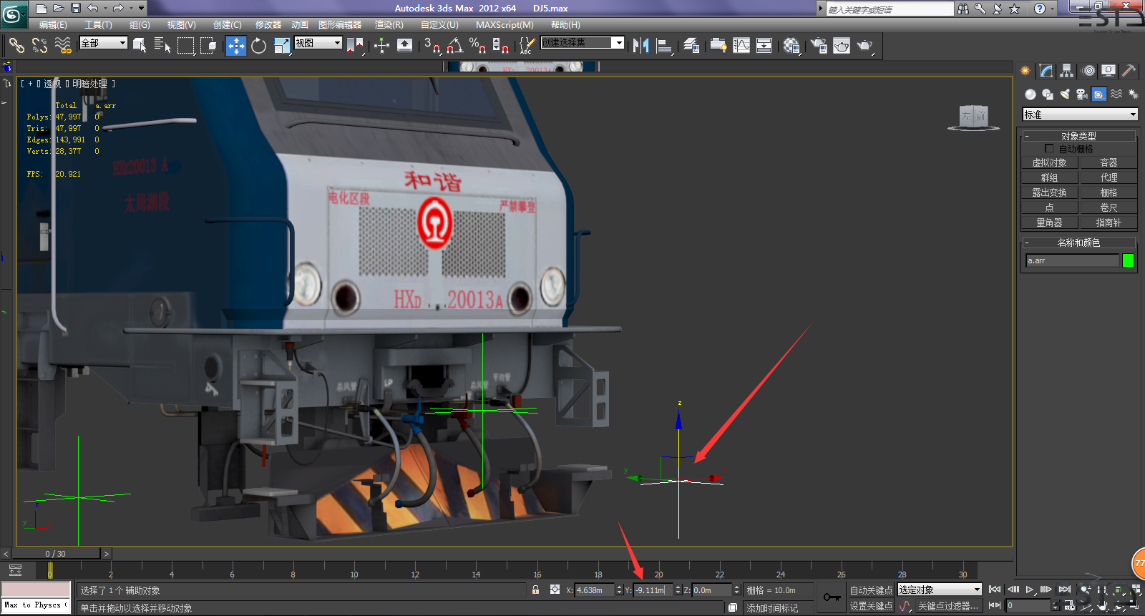Click the 卷尺 tape helper button
Viewport: 1145px width, 616px height.
tap(1109, 207)
